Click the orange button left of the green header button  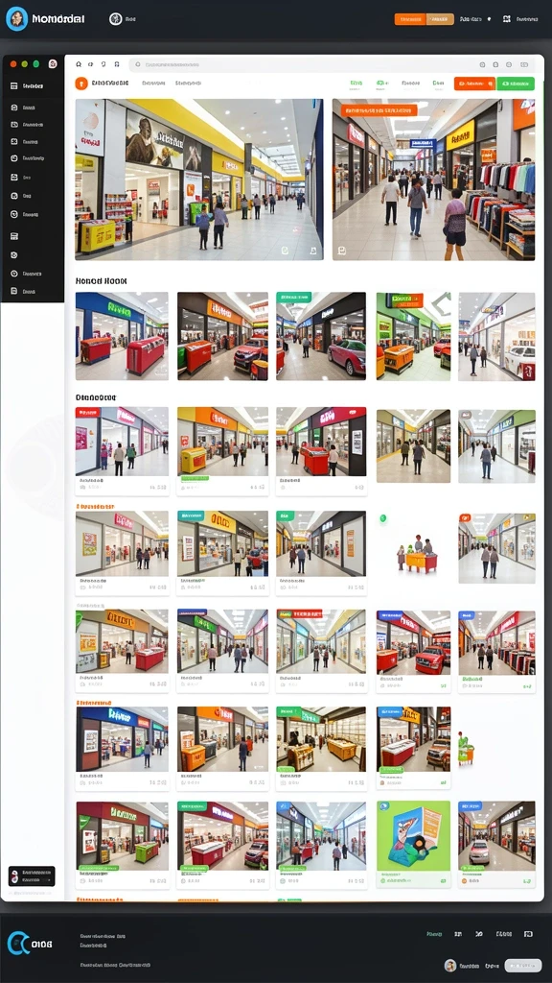tap(474, 84)
